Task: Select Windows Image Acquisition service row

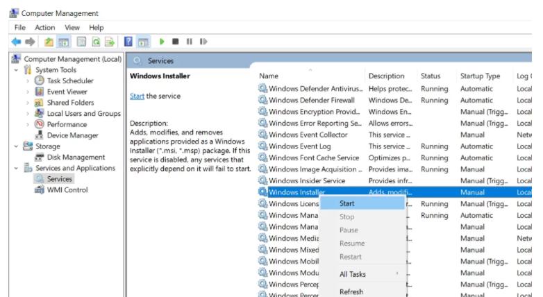Action: click(x=395, y=169)
